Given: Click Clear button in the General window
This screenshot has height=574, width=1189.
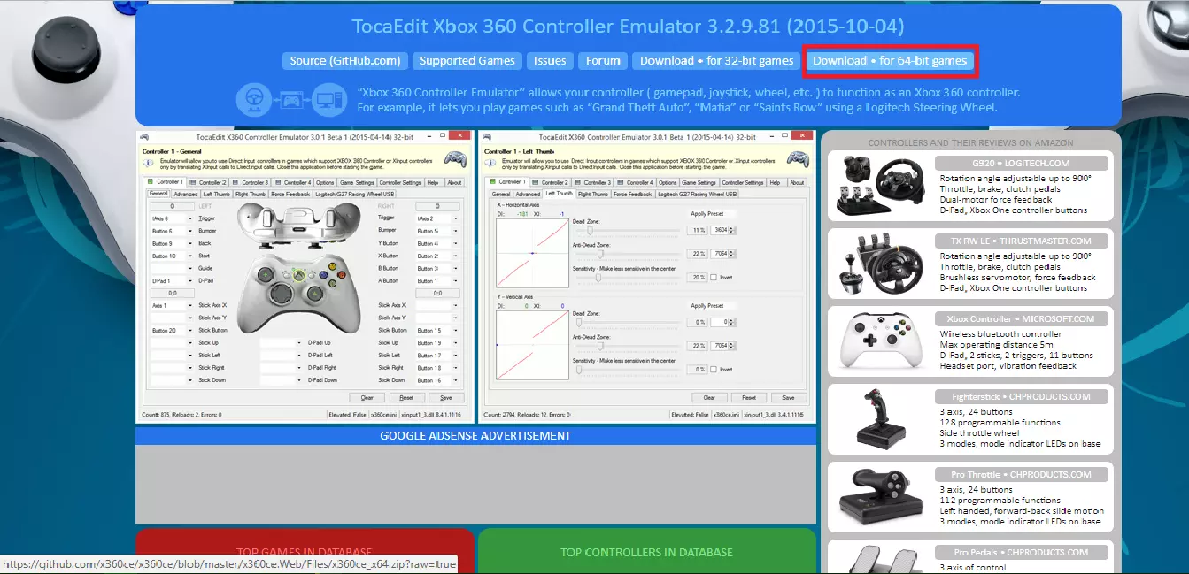Looking at the screenshot, I should (367, 398).
